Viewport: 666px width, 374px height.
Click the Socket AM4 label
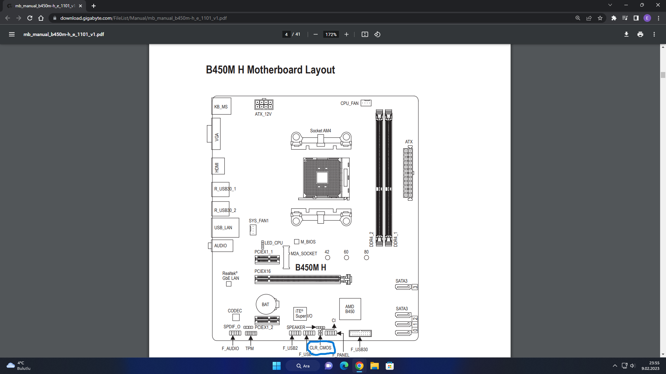(x=320, y=131)
